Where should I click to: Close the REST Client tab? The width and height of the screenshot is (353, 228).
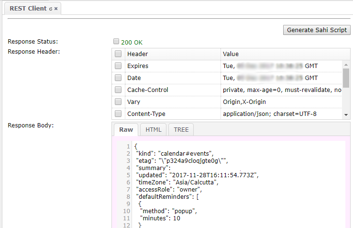point(56,9)
